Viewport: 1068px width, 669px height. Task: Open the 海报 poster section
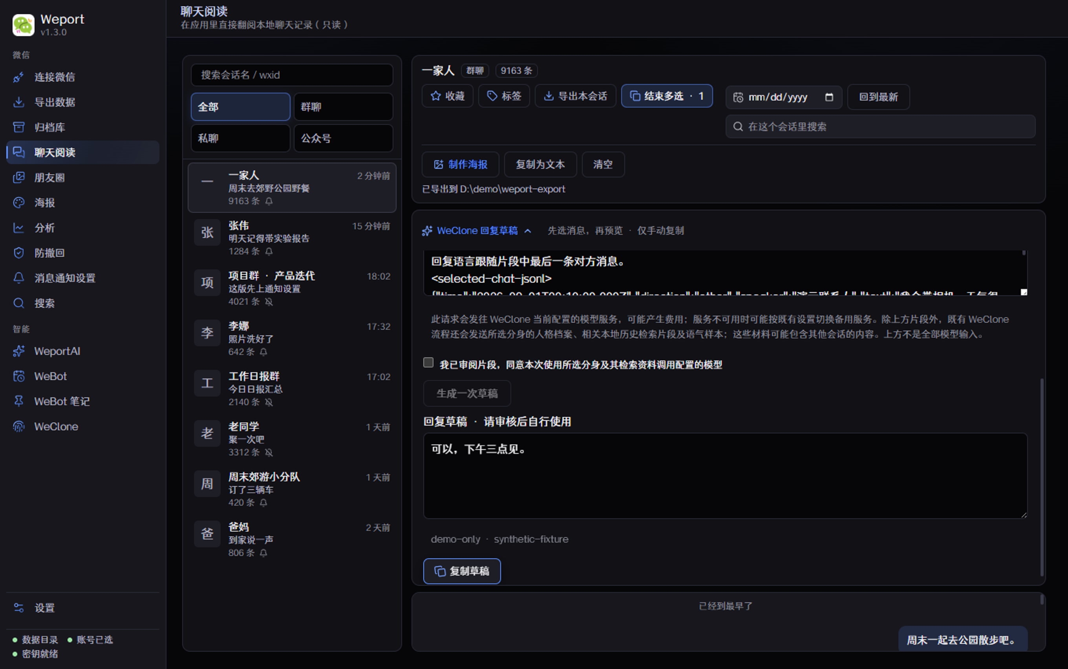(83, 203)
